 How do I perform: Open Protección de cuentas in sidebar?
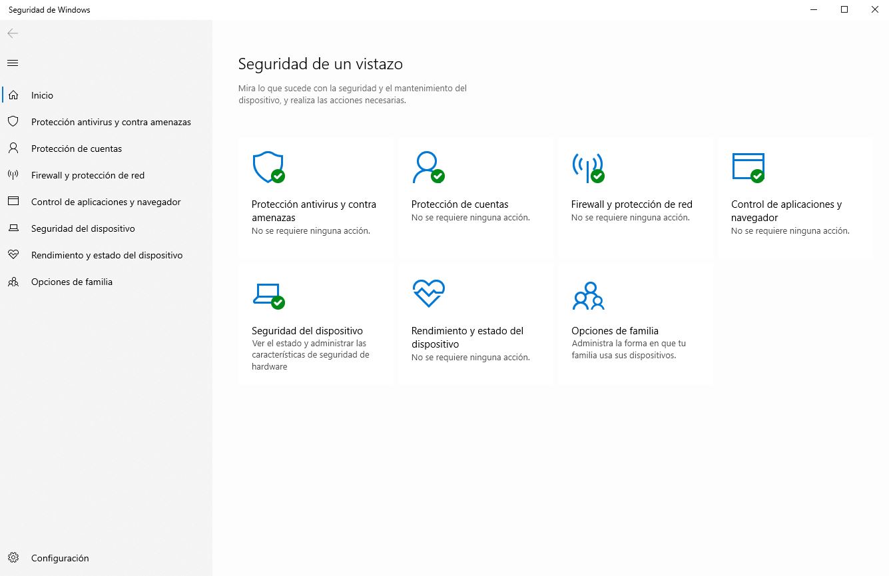point(107,148)
